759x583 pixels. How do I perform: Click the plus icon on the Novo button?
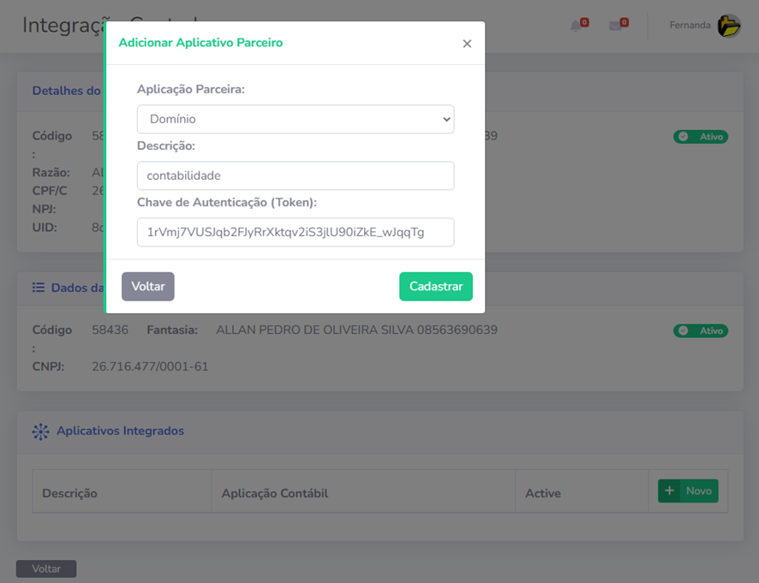pos(669,490)
